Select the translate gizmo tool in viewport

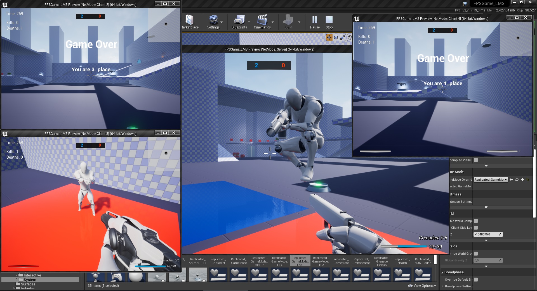coord(329,37)
